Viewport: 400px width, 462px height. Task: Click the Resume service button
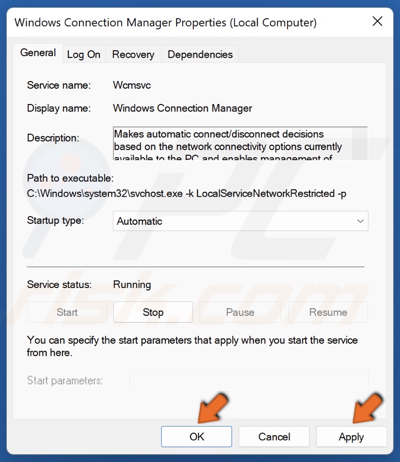[x=328, y=312]
